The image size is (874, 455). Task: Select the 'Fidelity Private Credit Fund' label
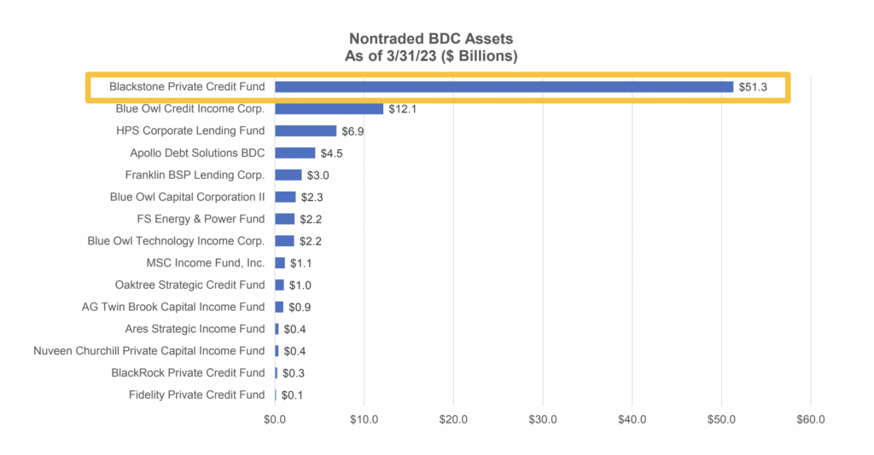click(x=197, y=395)
